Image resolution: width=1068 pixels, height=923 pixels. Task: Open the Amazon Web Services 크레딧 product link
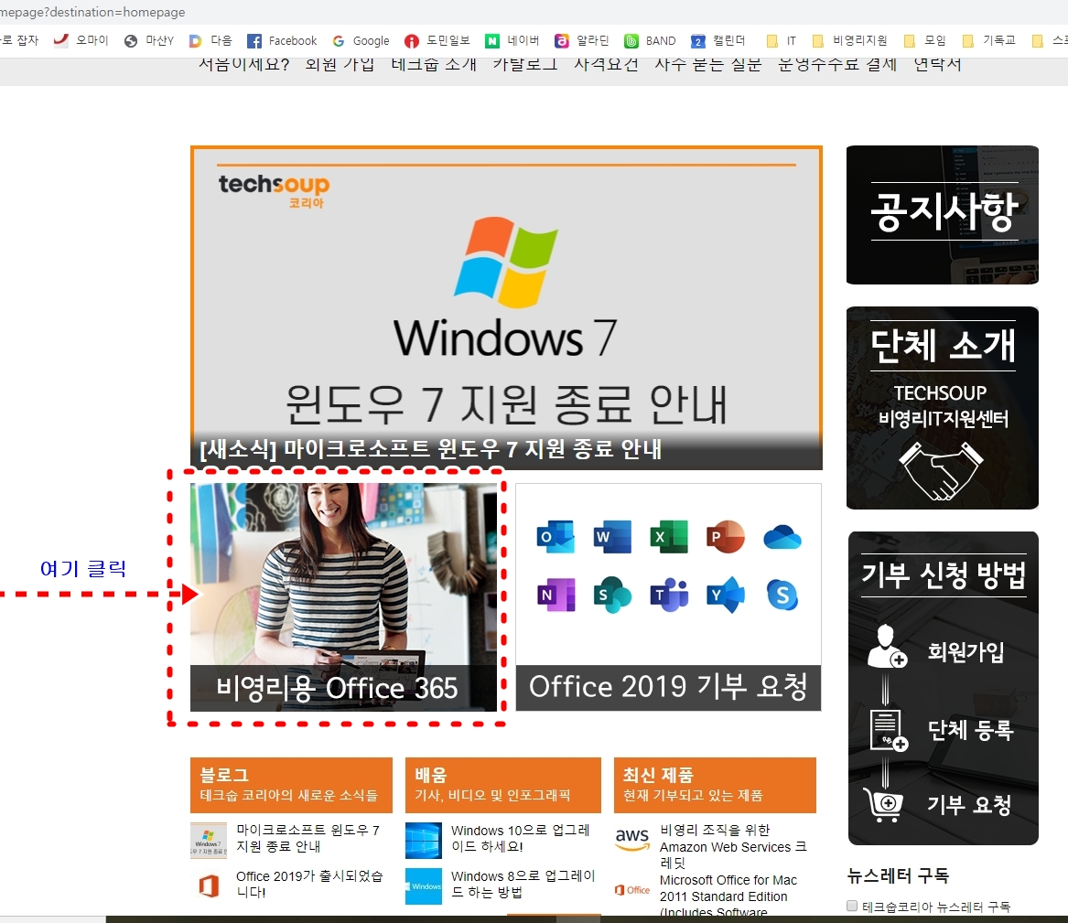tap(733, 847)
